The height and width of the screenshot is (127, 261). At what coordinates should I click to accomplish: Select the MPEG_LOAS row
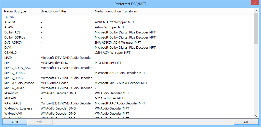128,78
